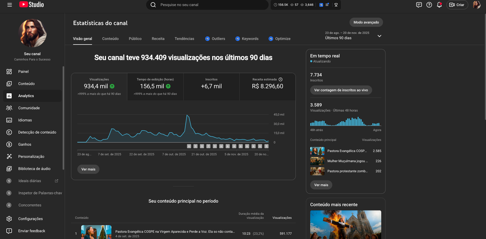Click Ver contagem de inscritos ao vivo
Image resolution: width=486 pixels, height=239 pixels.
(x=341, y=90)
